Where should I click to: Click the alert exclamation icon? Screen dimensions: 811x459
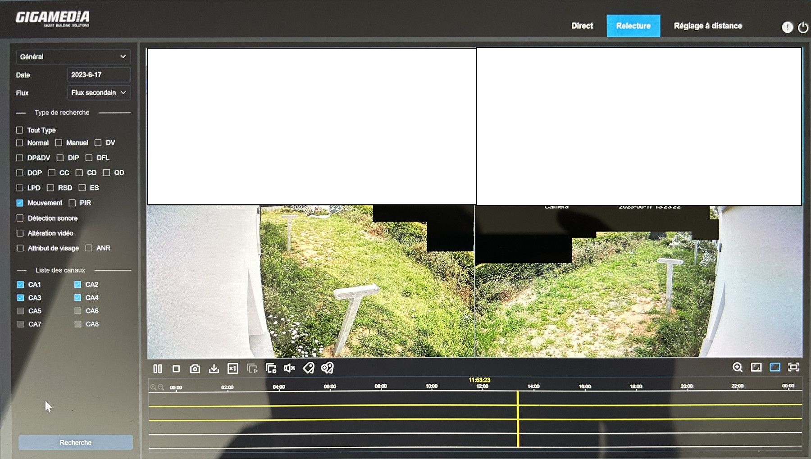[787, 27]
